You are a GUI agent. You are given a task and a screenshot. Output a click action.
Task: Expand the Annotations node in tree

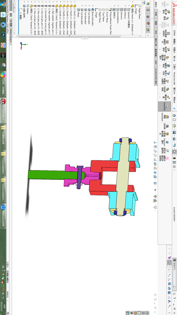coord(118,5)
